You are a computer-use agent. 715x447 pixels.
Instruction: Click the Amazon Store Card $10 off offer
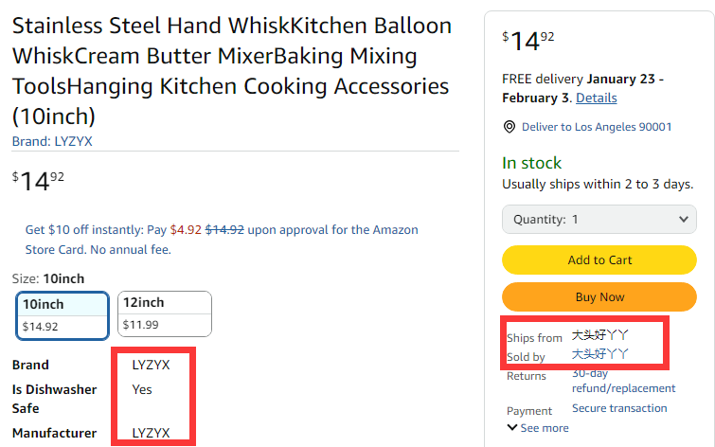coord(221,239)
